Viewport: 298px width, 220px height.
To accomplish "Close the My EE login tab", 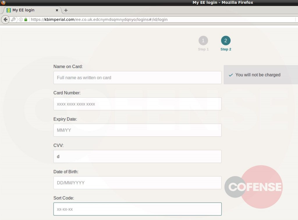I will (x=57, y=10).
